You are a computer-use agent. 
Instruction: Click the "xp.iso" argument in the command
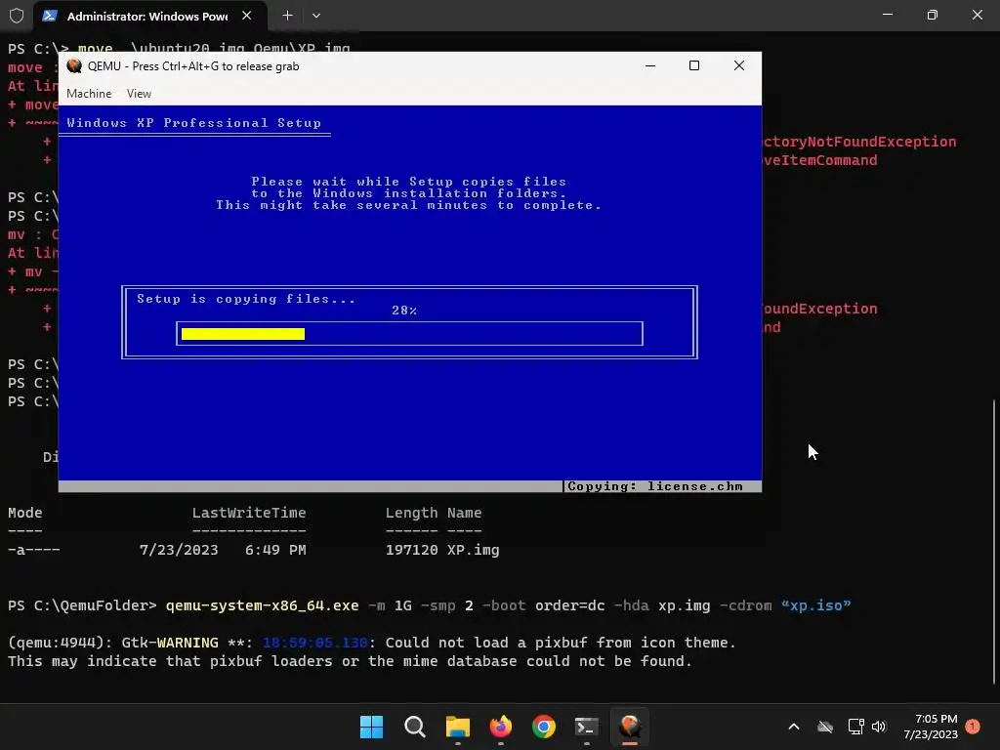(x=815, y=605)
